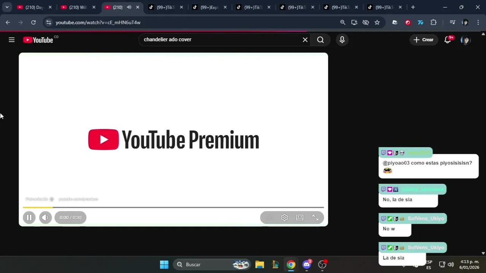Select the address bar URL
Image resolution: width=486 pixels, height=273 pixels.
(x=98, y=22)
